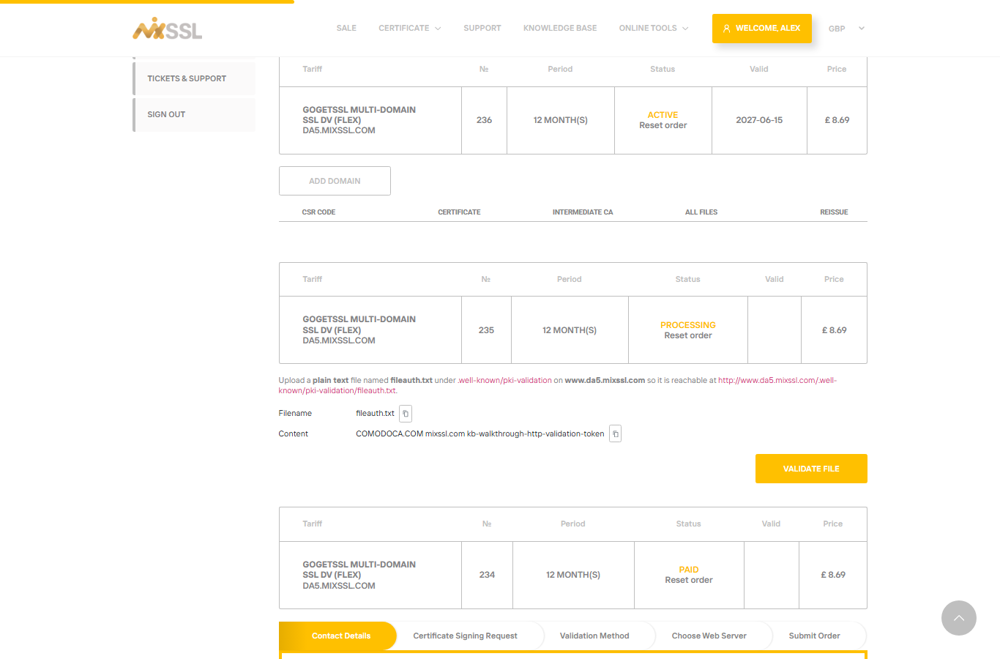The height and width of the screenshot is (659, 1000).
Task: Click the Add Domain button
Action: (335, 181)
